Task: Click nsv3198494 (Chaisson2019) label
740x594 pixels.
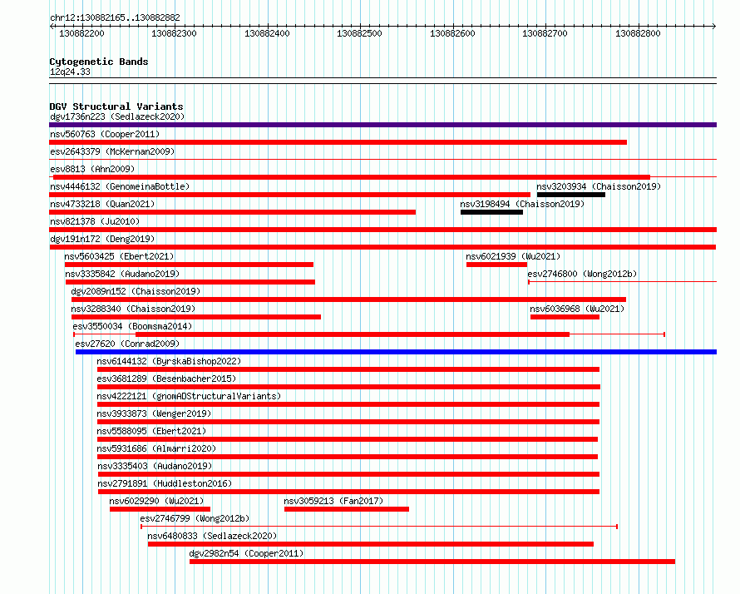Action: click(522, 204)
